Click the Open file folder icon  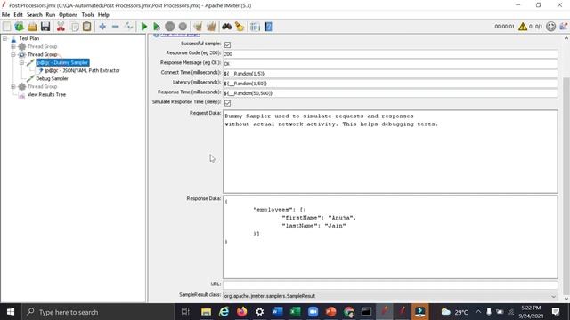click(32, 27)
